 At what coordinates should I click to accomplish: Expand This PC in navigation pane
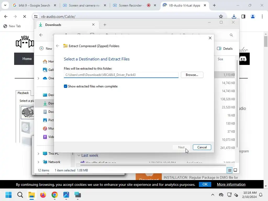pyautogui.click(x=38, y=154)
